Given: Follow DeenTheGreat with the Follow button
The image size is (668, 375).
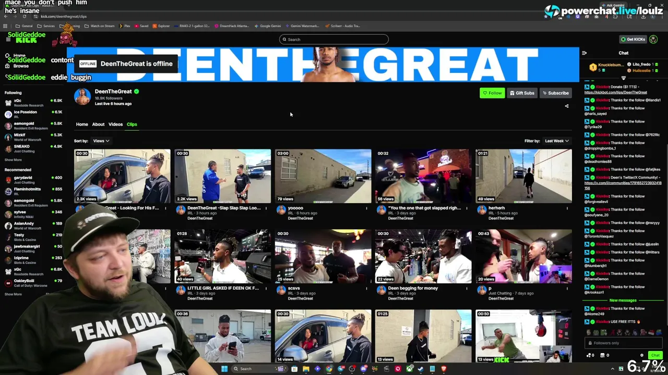Looking at the screenshot, I should coord(492,93).
